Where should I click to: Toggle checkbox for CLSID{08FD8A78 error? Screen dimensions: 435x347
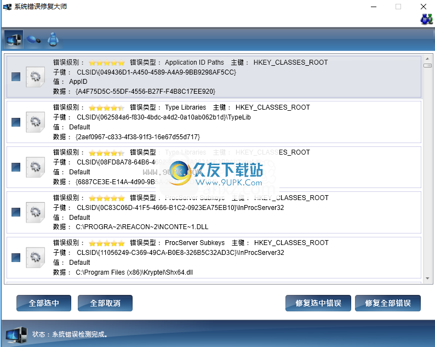(16, 167)
